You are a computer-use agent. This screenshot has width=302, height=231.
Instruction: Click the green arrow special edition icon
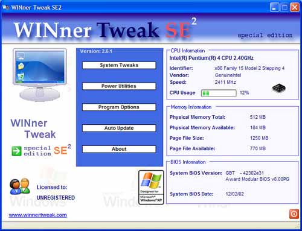point(16,151)
